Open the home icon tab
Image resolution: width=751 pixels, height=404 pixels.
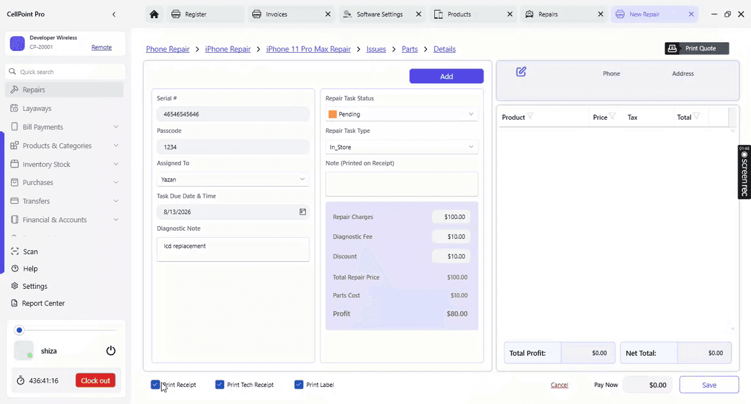click(154, 14)
